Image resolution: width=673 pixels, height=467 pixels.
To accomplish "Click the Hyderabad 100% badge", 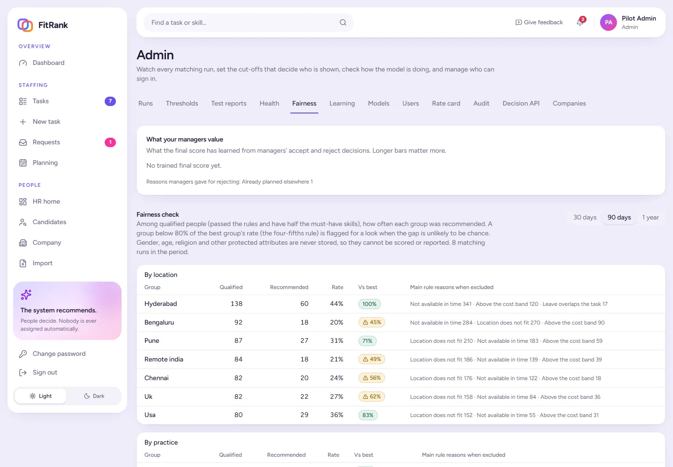I will (x=369, y=304).
